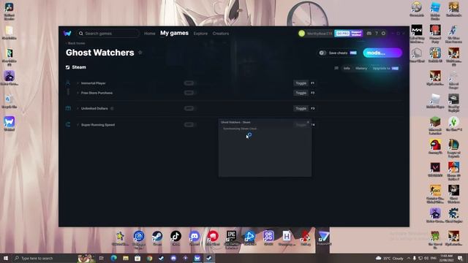This screenshot has width=468, height=263.
Task: Expand the Unlimited Dollars chevron
Action: point(78,108)
